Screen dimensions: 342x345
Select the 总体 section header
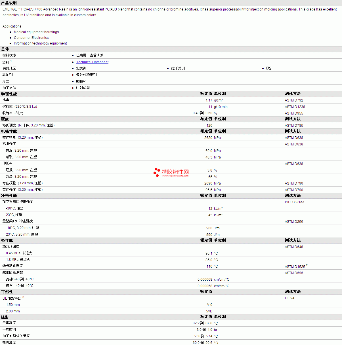click(x=5, y=49)
